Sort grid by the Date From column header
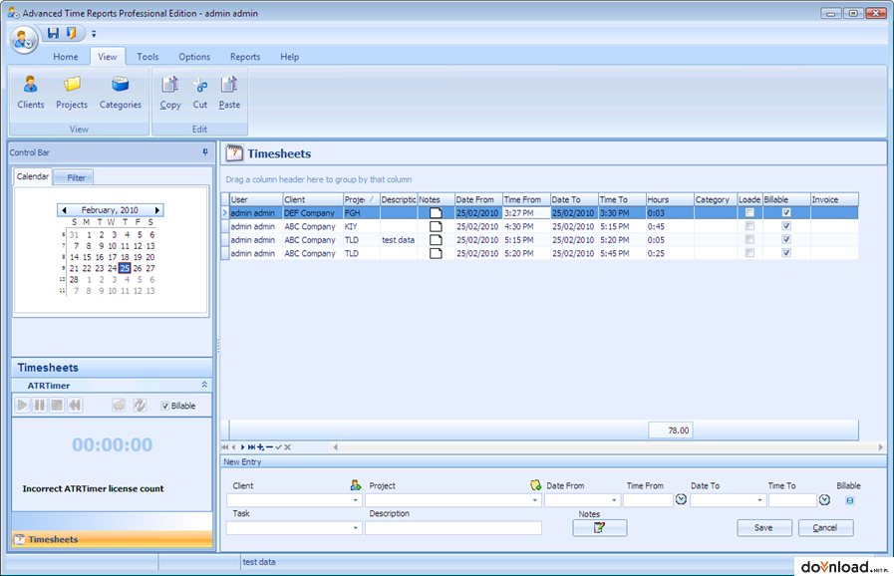 pos(478,199)
